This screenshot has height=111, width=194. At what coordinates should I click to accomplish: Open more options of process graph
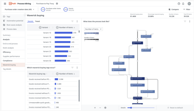[x=190, y=21]
